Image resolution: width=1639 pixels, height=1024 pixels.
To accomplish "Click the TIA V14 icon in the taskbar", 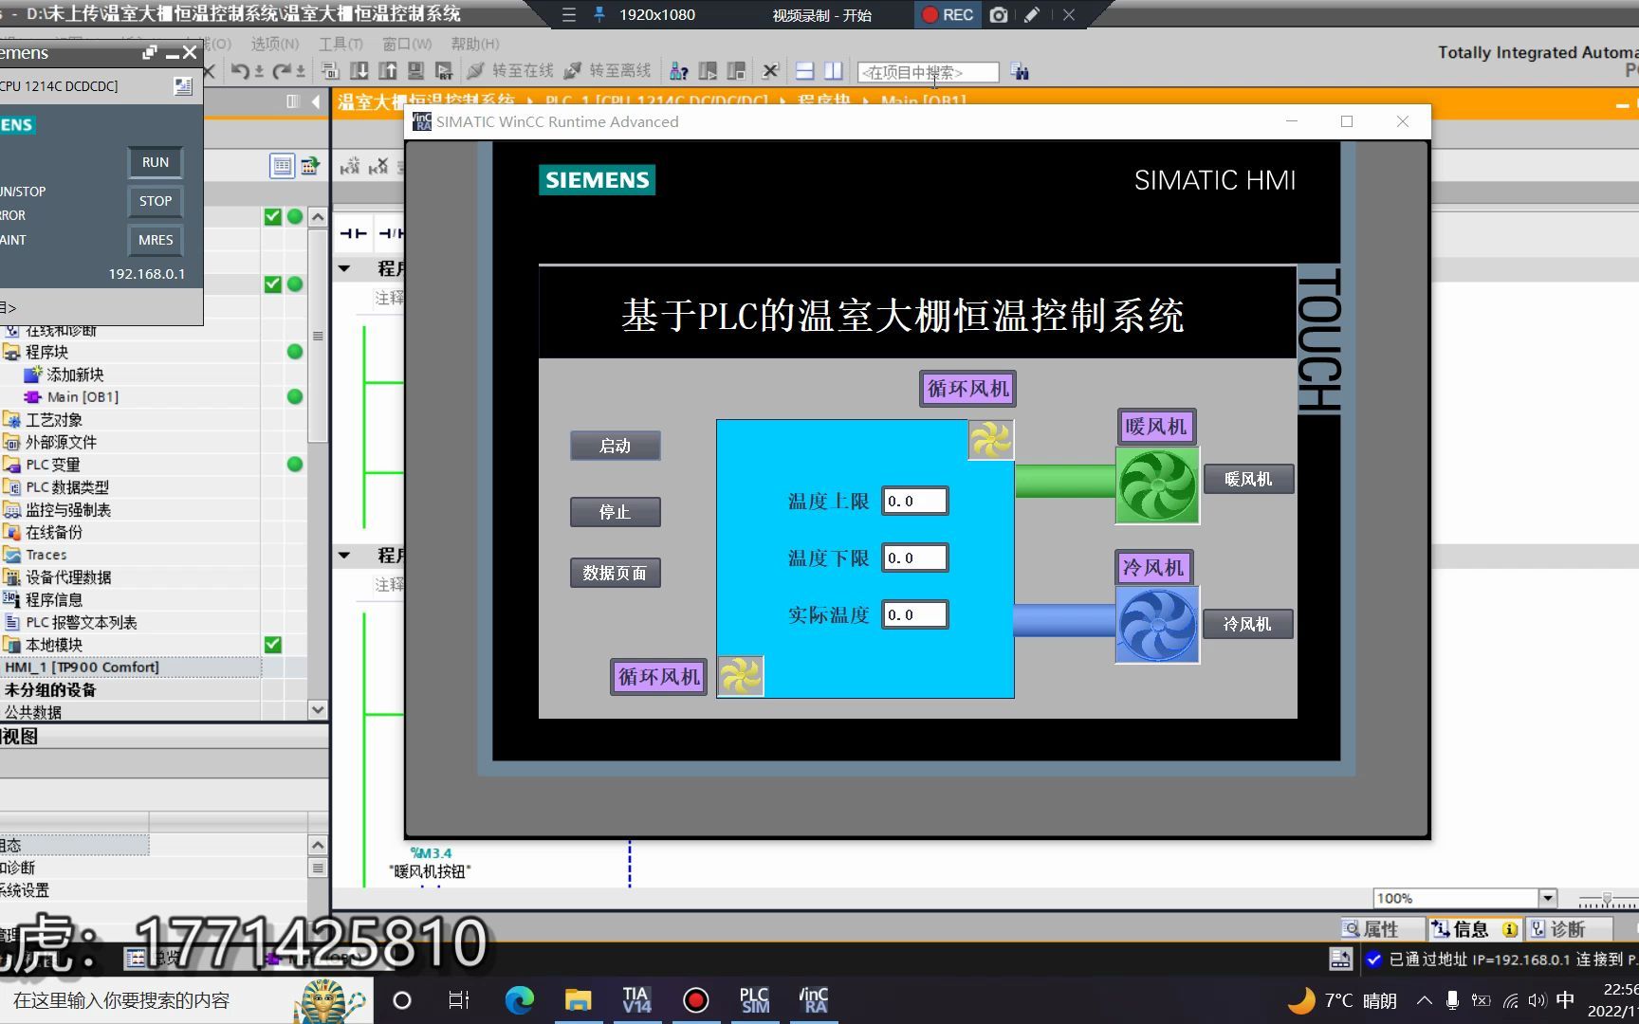I will click(x=636, y=1000).
